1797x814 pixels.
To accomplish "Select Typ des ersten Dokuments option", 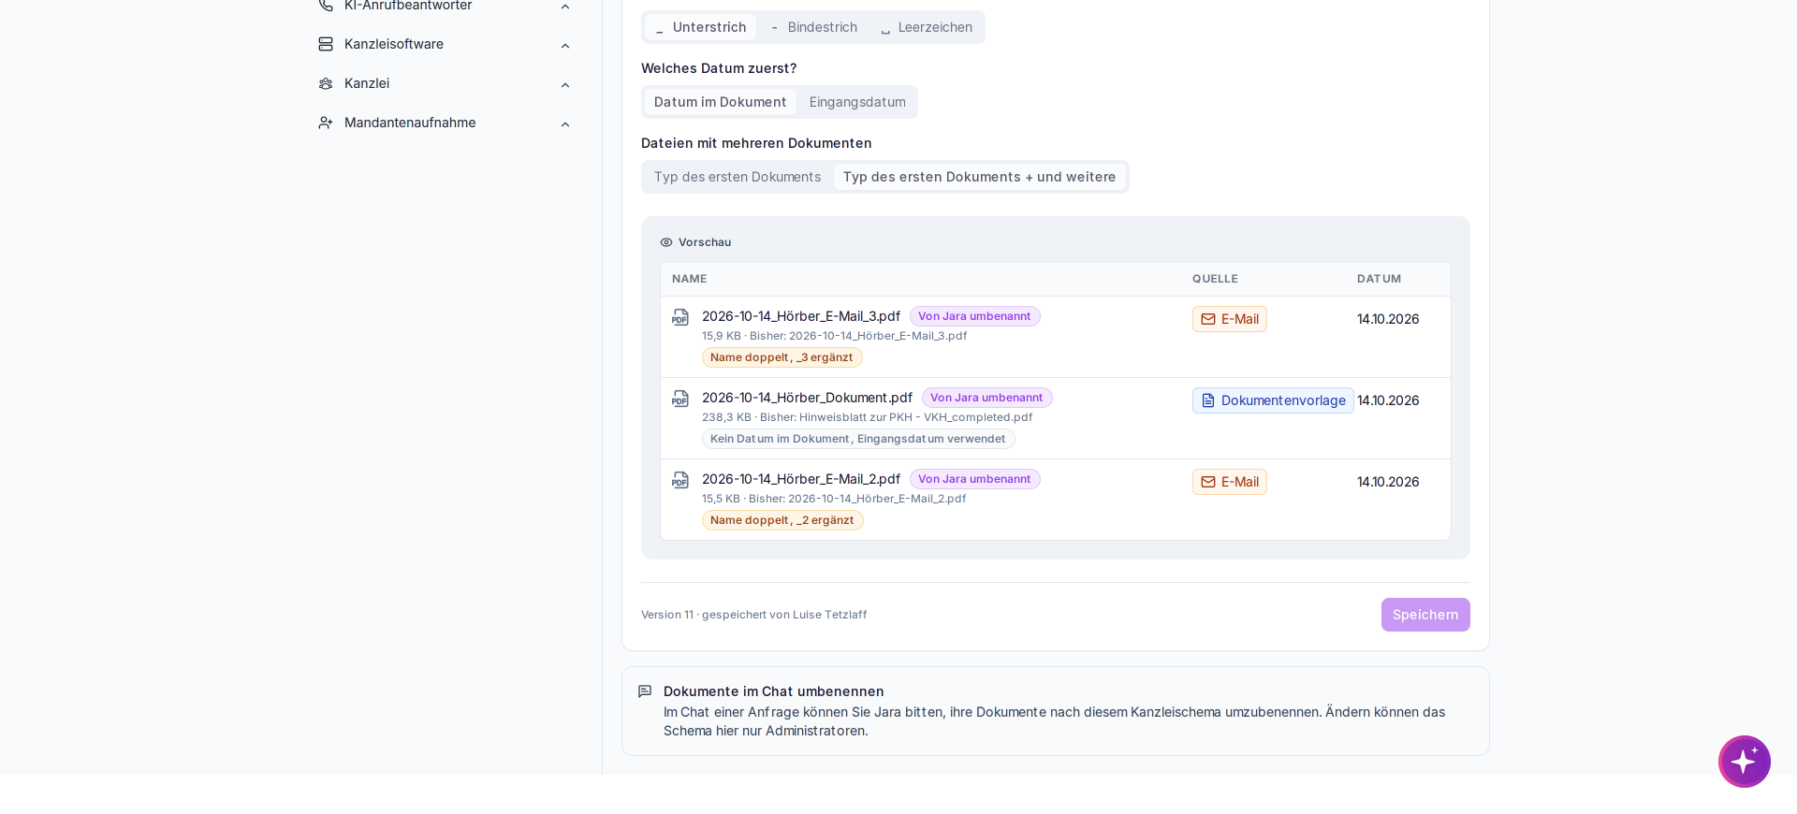I will [738, 177].
